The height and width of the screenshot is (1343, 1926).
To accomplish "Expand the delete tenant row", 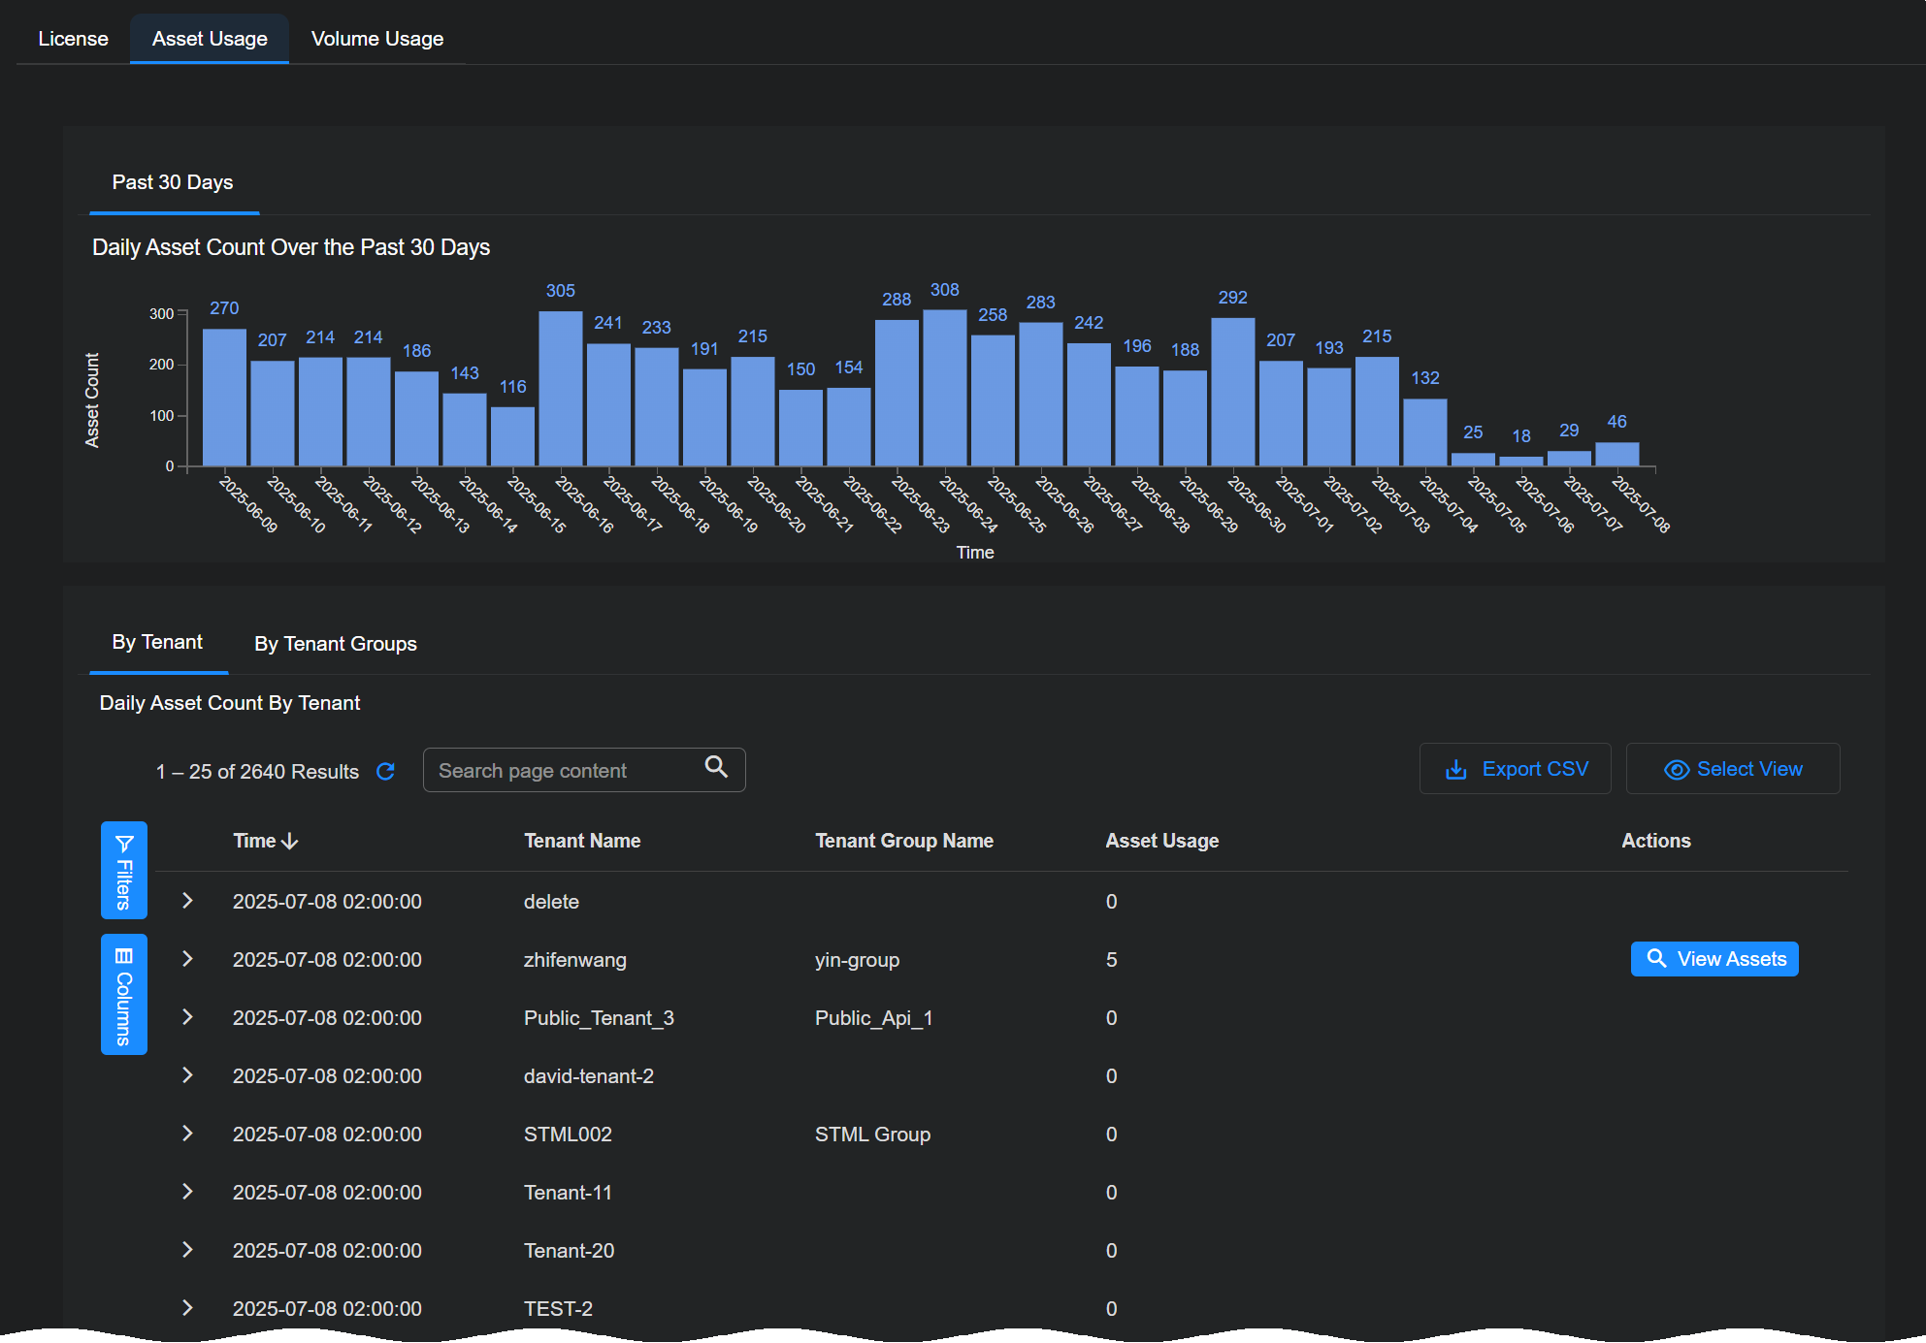I will [x=188, y=901].
